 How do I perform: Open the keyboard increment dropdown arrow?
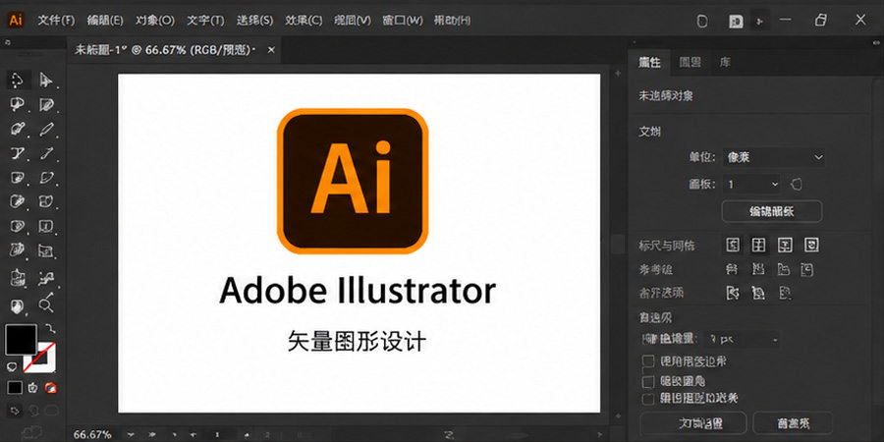(775, 340)
